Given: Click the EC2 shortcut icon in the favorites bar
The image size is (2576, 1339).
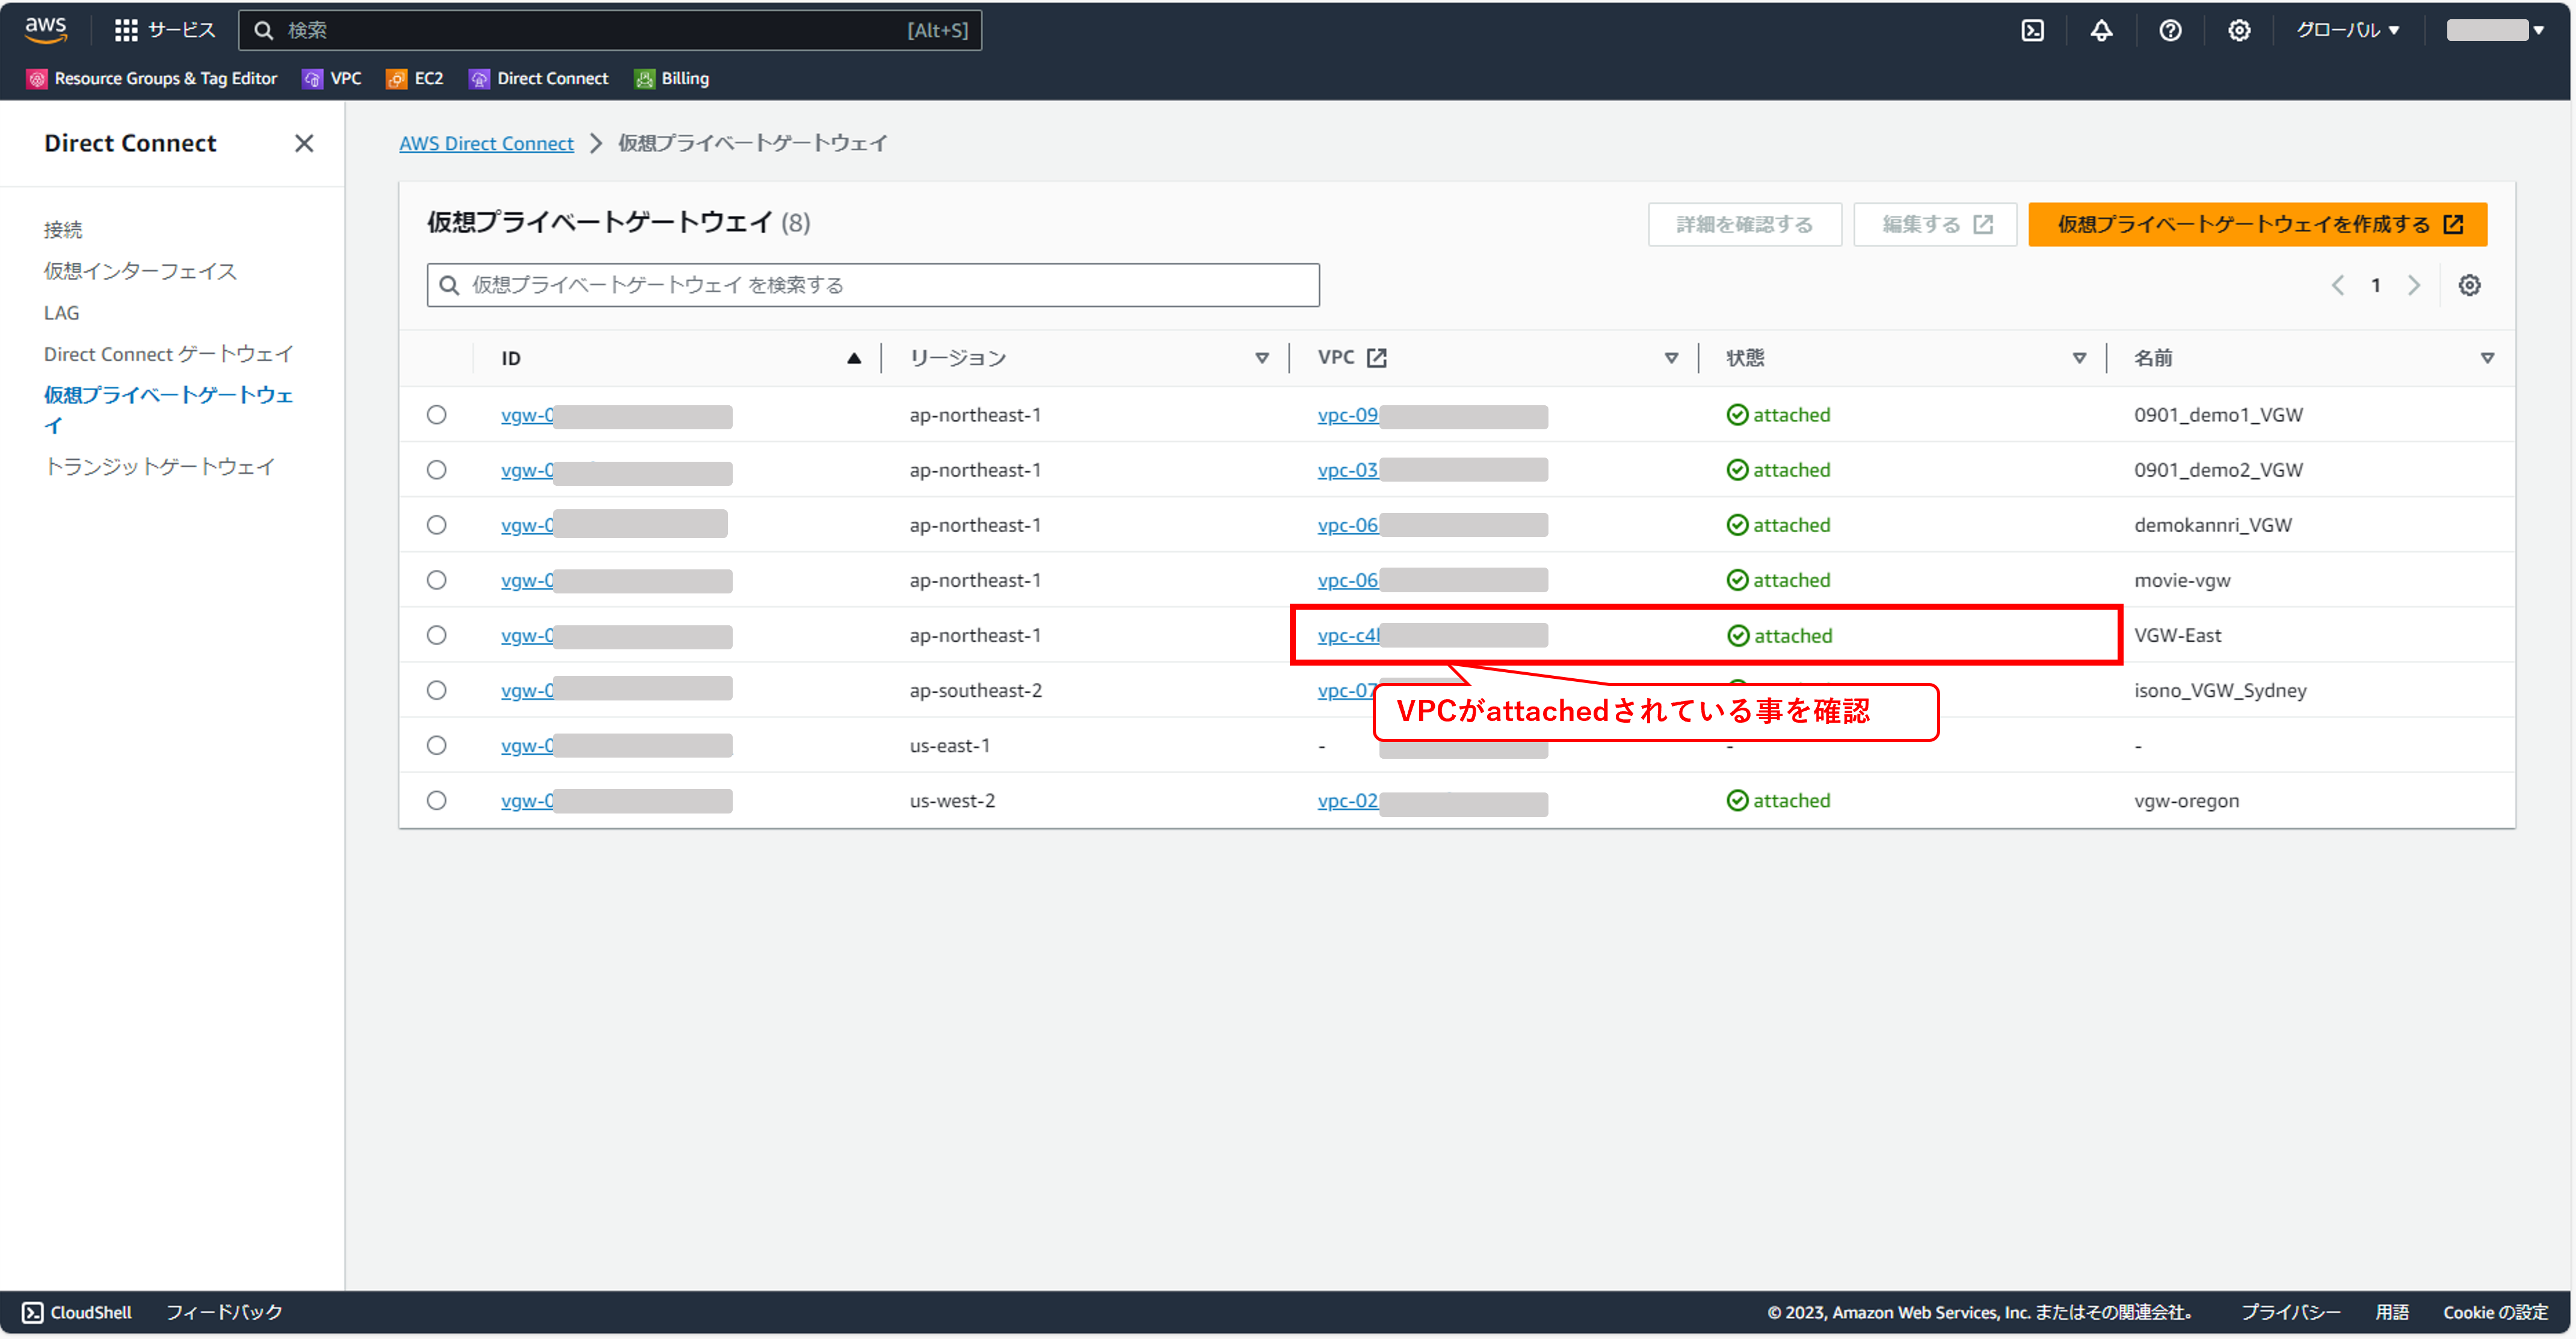Looking at the screenshot, I should pyautogui.click(x=397, y=79).
